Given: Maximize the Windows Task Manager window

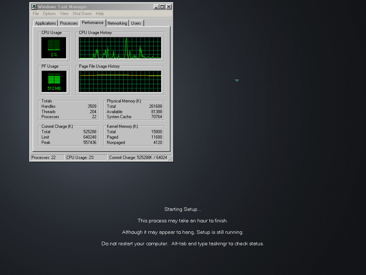Looking at the screenshot, I should coord(162,7).
